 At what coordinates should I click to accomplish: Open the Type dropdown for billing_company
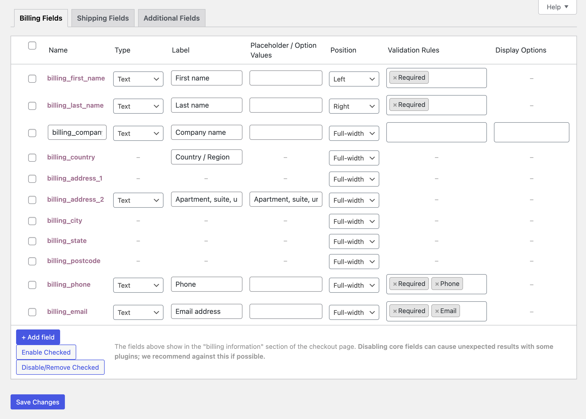[x=138, y=133]
